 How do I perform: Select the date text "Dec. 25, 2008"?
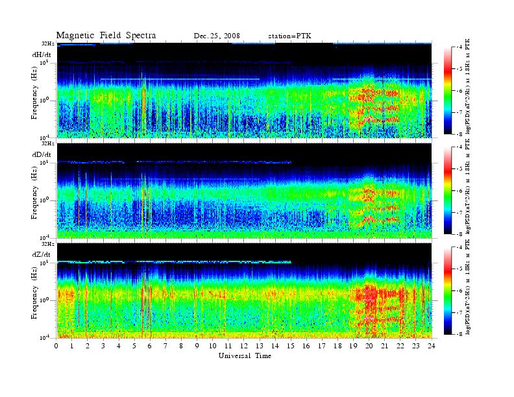click(217, 36)
